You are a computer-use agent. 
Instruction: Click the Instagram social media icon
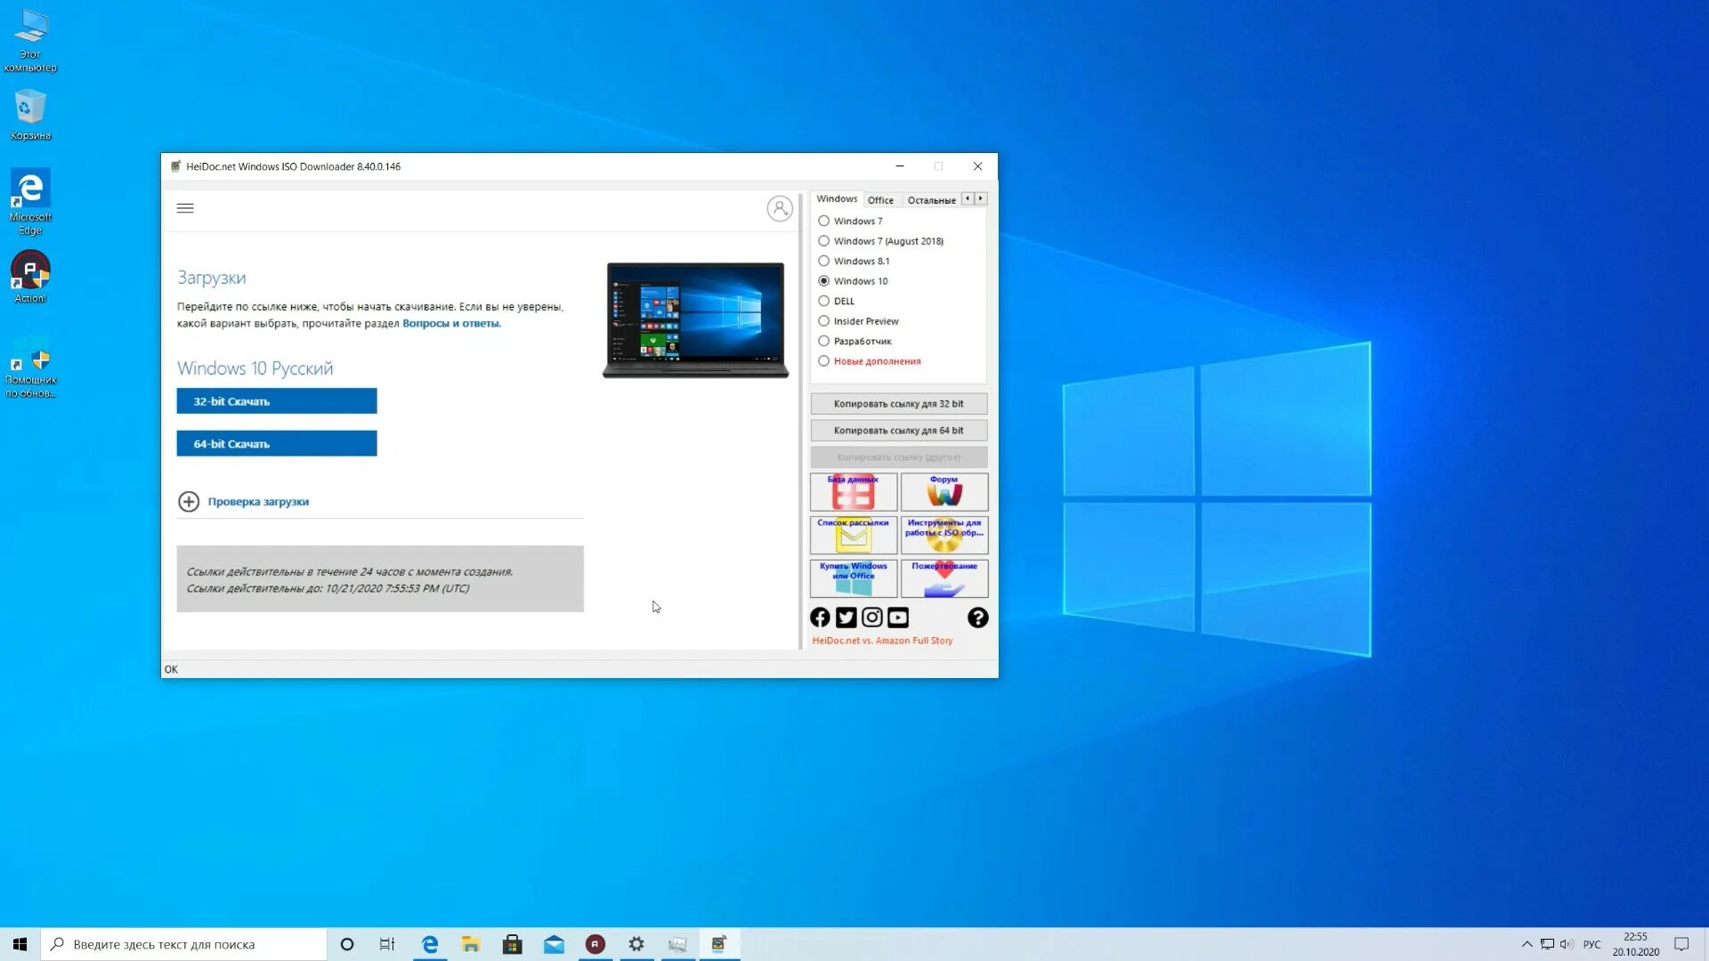(871, 618)
